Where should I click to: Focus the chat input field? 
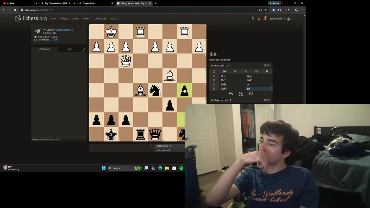click(x=59, y=140)
